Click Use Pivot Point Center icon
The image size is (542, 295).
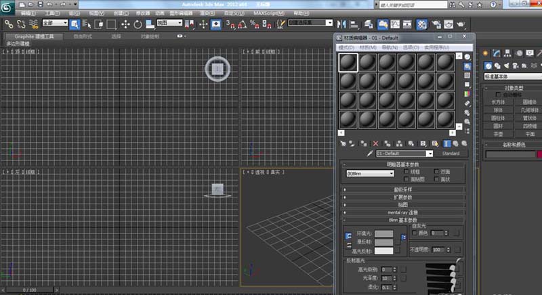[x=190, y=24]
